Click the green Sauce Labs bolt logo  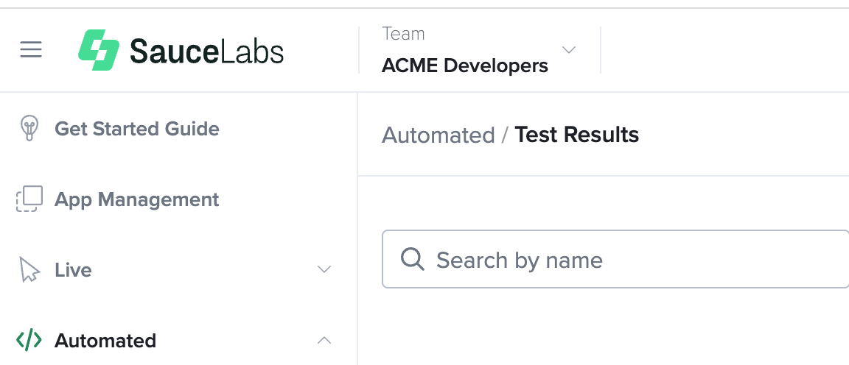[x=99, y=50]
